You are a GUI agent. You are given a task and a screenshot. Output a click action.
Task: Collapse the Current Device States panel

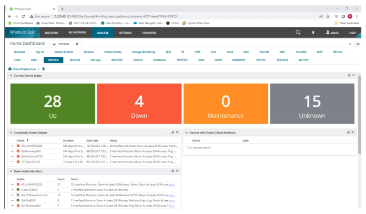(11, 76)
